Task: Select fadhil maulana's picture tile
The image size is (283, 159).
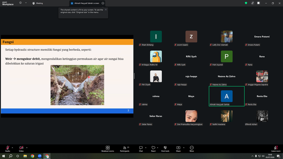Action: (227, 116)
